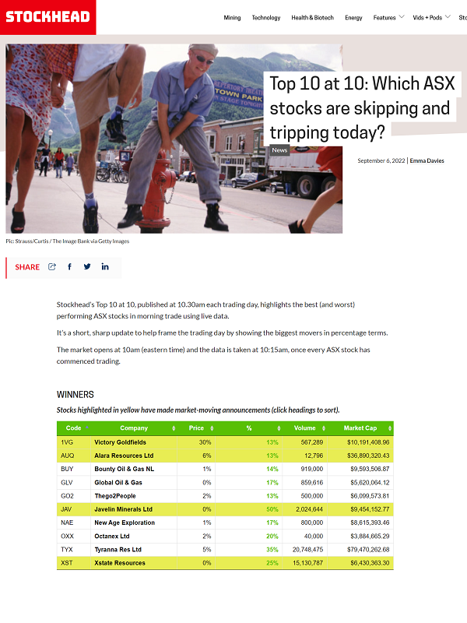Click the article date September 6, 2022
This screenshot has height=623, width=467.
click(x=381, y=160)
